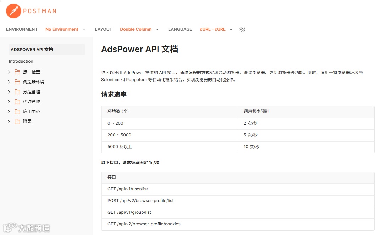This screenshot has width=381, height=235.
Task: Open the Double Column layout dropdown
Action: (139, 29)
